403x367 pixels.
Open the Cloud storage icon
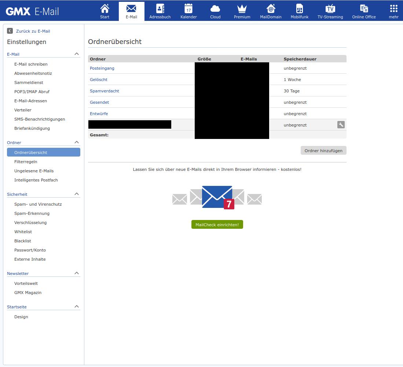click(215, 9)
